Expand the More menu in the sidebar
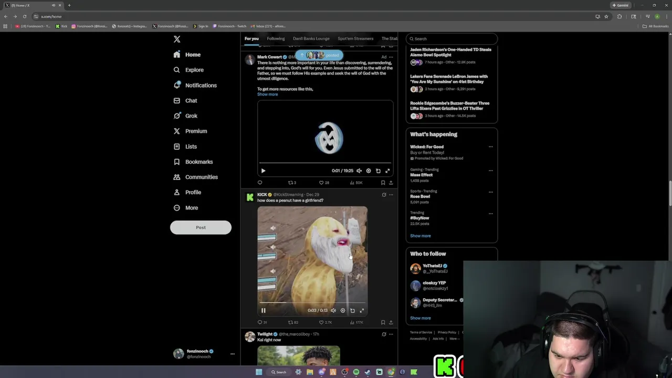This screenshot has width=672, height=378. [x=185, y=207]
